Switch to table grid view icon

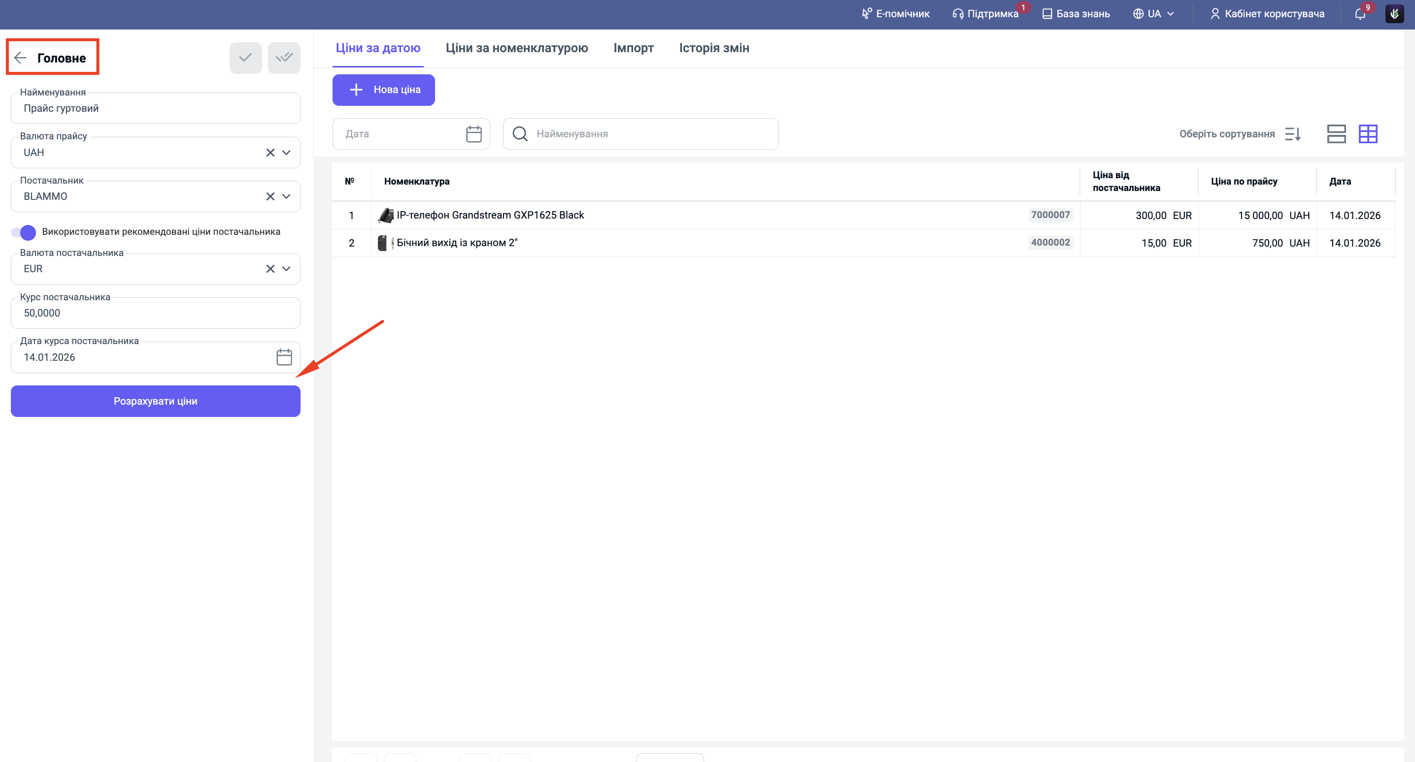click(x=1368, y=134)
